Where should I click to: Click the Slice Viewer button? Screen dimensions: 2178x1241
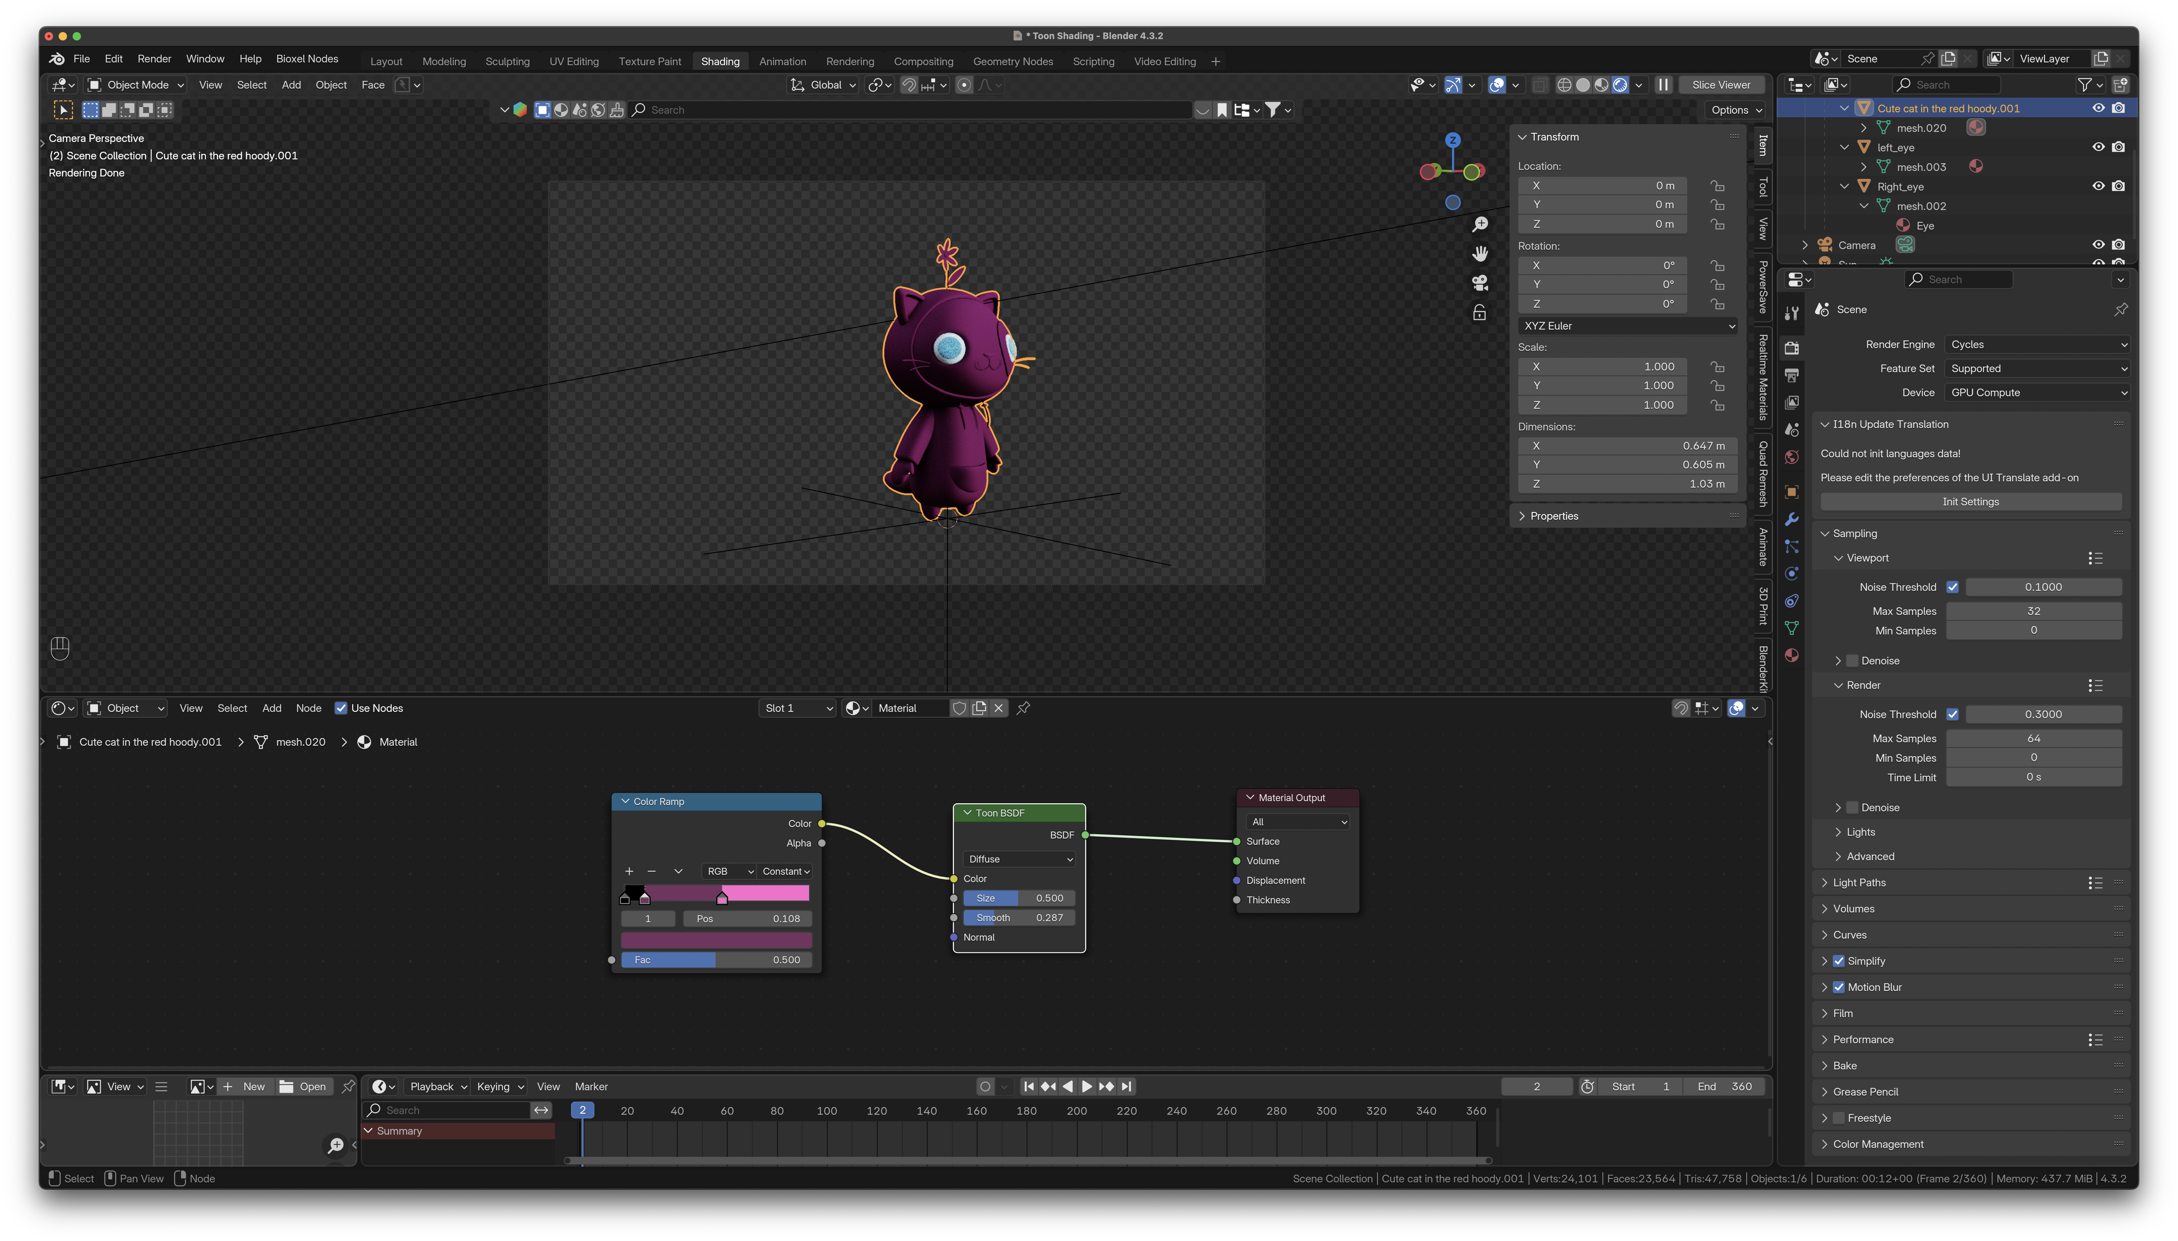(x=1721, y=85)
